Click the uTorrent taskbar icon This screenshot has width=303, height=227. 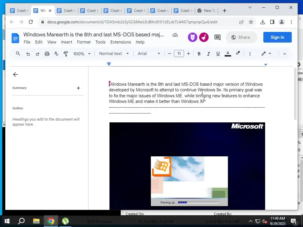pos(65,221)
